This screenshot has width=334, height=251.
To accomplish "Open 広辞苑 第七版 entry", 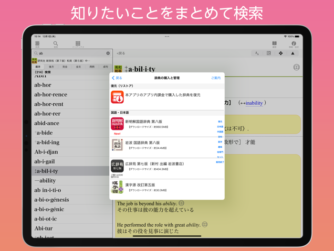I will [x=167, y=169].
